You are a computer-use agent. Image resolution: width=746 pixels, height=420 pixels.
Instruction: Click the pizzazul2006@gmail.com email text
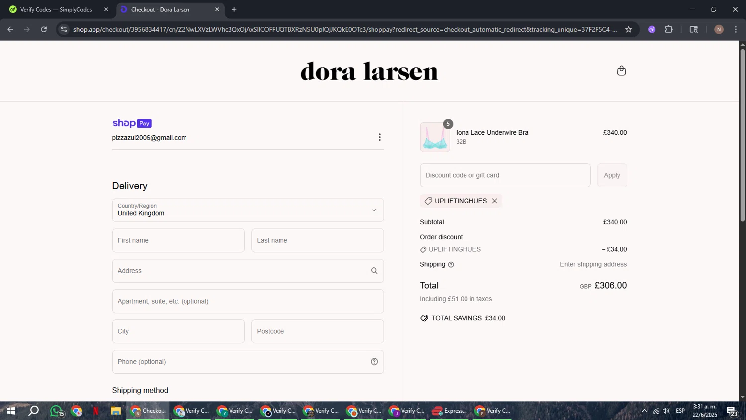(149, 138)
